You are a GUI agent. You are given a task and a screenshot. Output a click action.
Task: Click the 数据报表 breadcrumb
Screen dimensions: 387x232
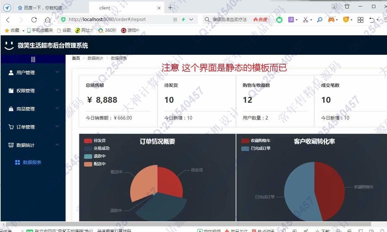119,58
